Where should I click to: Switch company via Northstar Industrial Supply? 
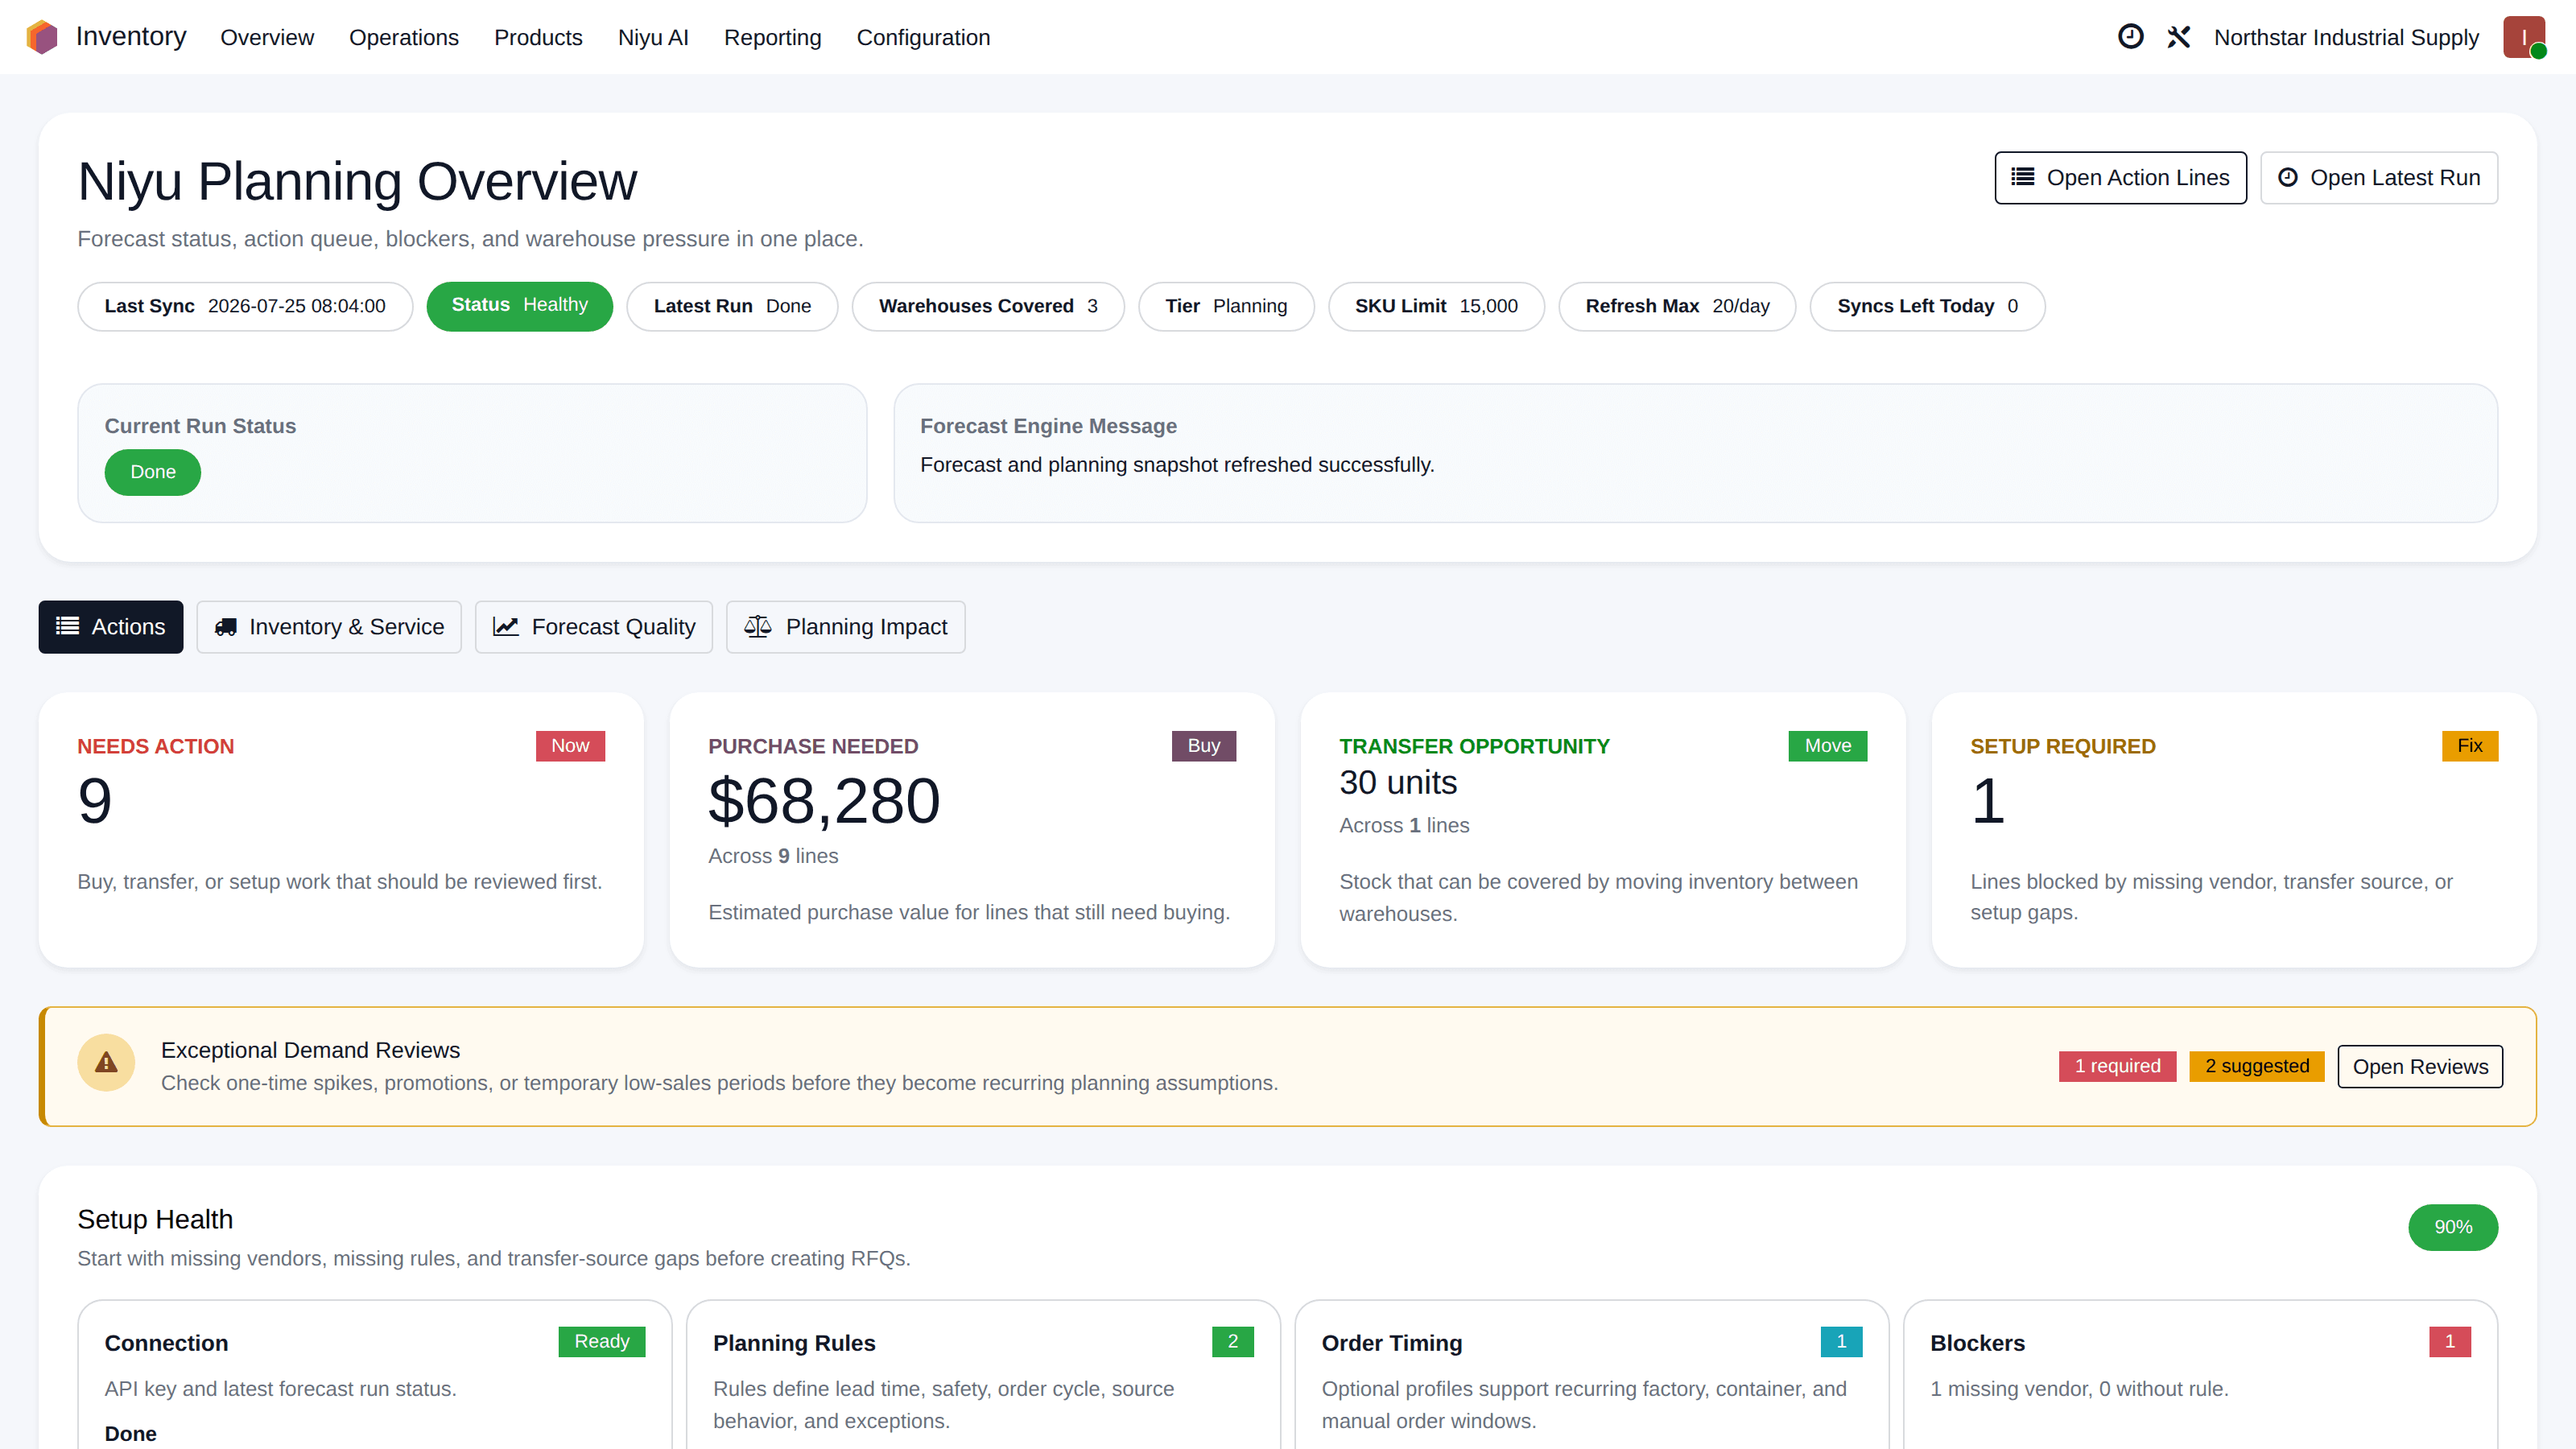pyautogui.click(x=2346, y=37)
